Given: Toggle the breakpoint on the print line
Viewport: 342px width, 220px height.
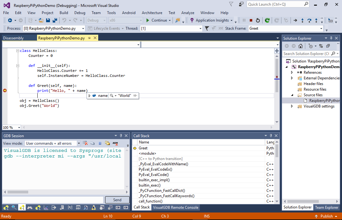Looking at the screenshot, I should (x=5, y=91).
